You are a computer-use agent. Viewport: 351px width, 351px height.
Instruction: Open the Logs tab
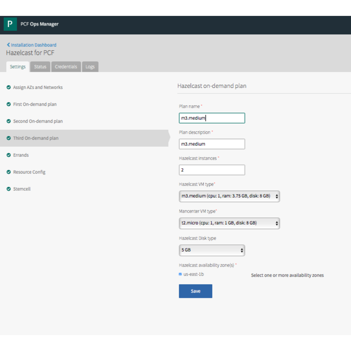90,67
